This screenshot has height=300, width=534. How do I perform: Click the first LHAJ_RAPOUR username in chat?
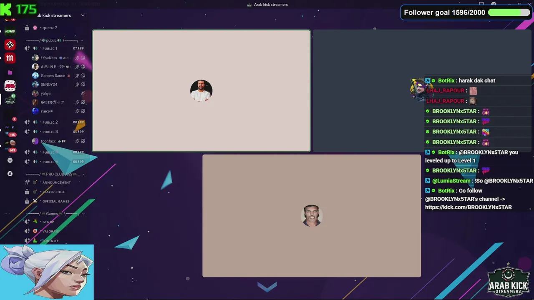(445, 90)
